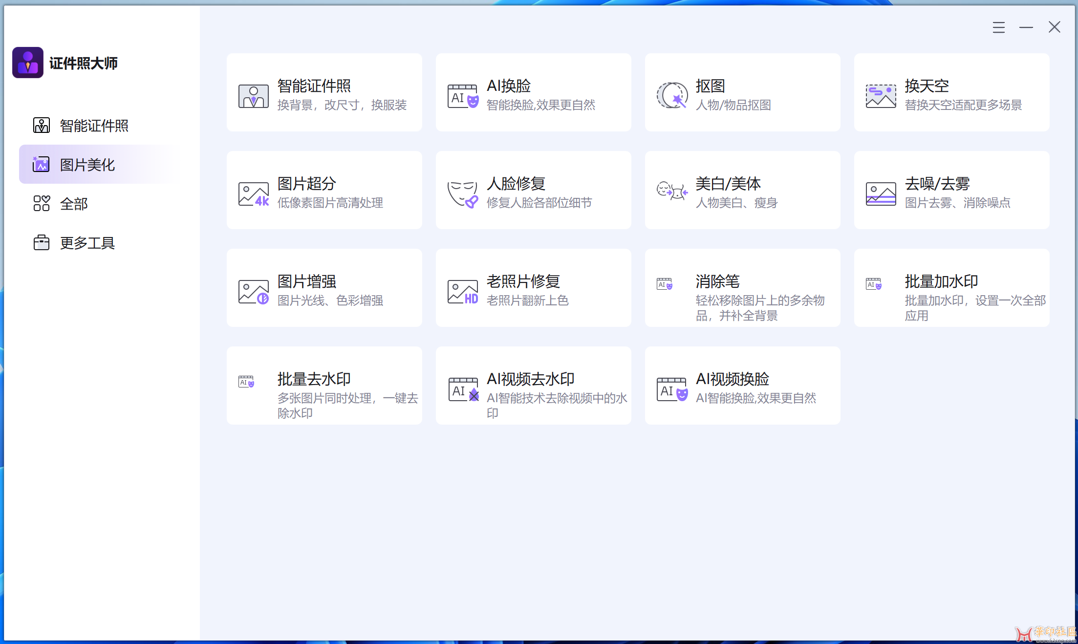Click the AI换脸 face swap icon
The width and height of the screenshot is (1078, 644).
[462, 96]
